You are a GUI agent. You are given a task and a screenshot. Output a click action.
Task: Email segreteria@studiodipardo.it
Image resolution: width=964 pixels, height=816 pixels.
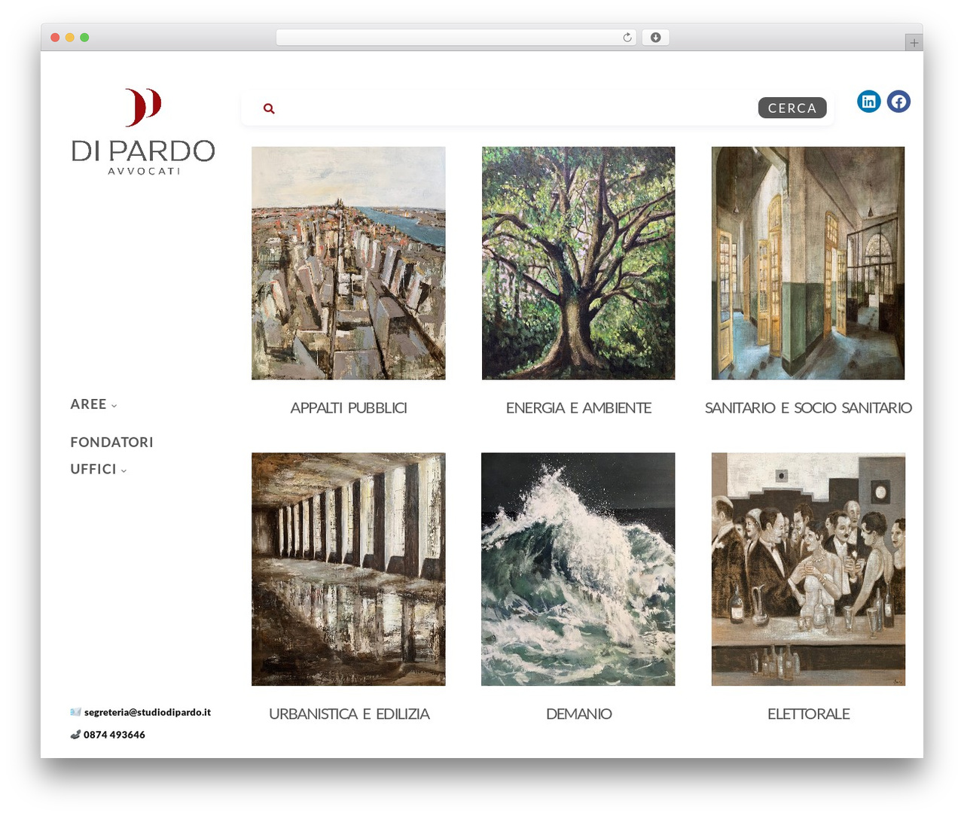coord(148,712)
